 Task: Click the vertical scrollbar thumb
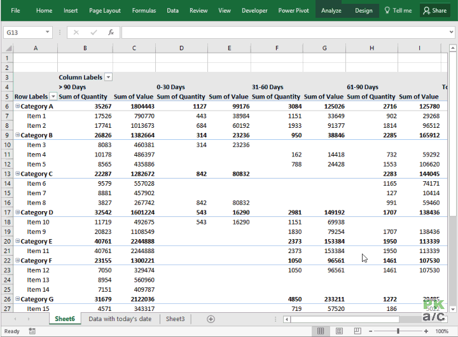pyautogui.click(x=452, y=134)
